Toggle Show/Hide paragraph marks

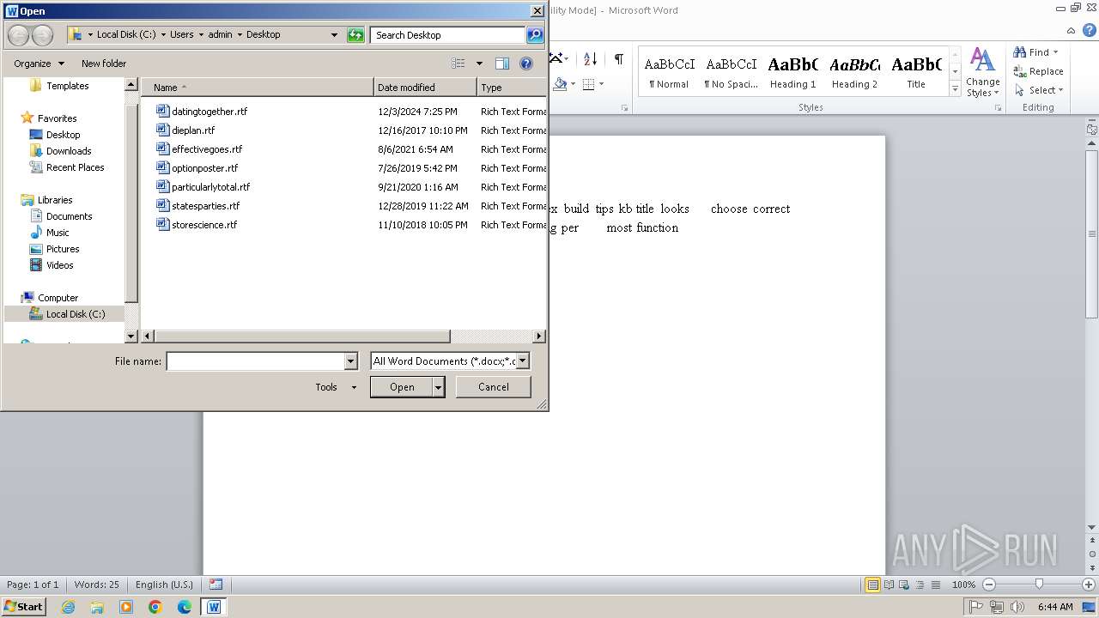(x=618, y=59)
